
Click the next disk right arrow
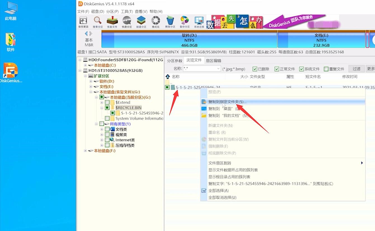[x=91, y=34]
